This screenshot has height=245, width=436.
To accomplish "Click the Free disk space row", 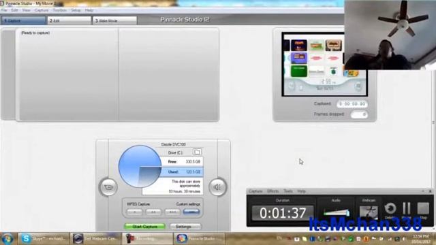I will pyautogui.click(x=183, y=162).
